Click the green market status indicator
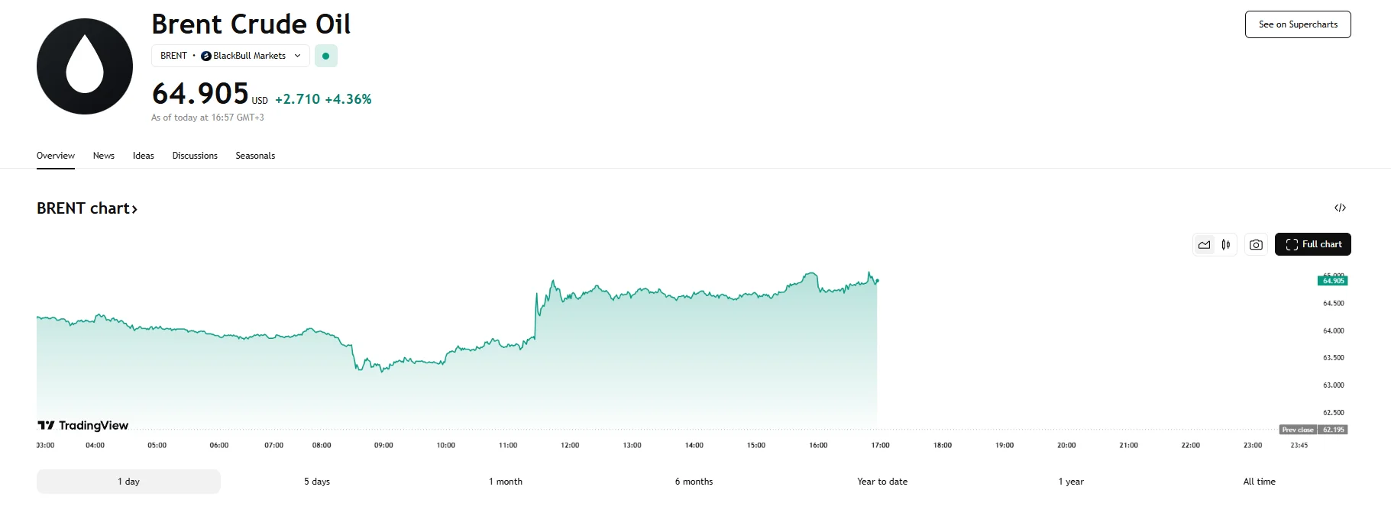1391x506 pixels. [326, 56]
